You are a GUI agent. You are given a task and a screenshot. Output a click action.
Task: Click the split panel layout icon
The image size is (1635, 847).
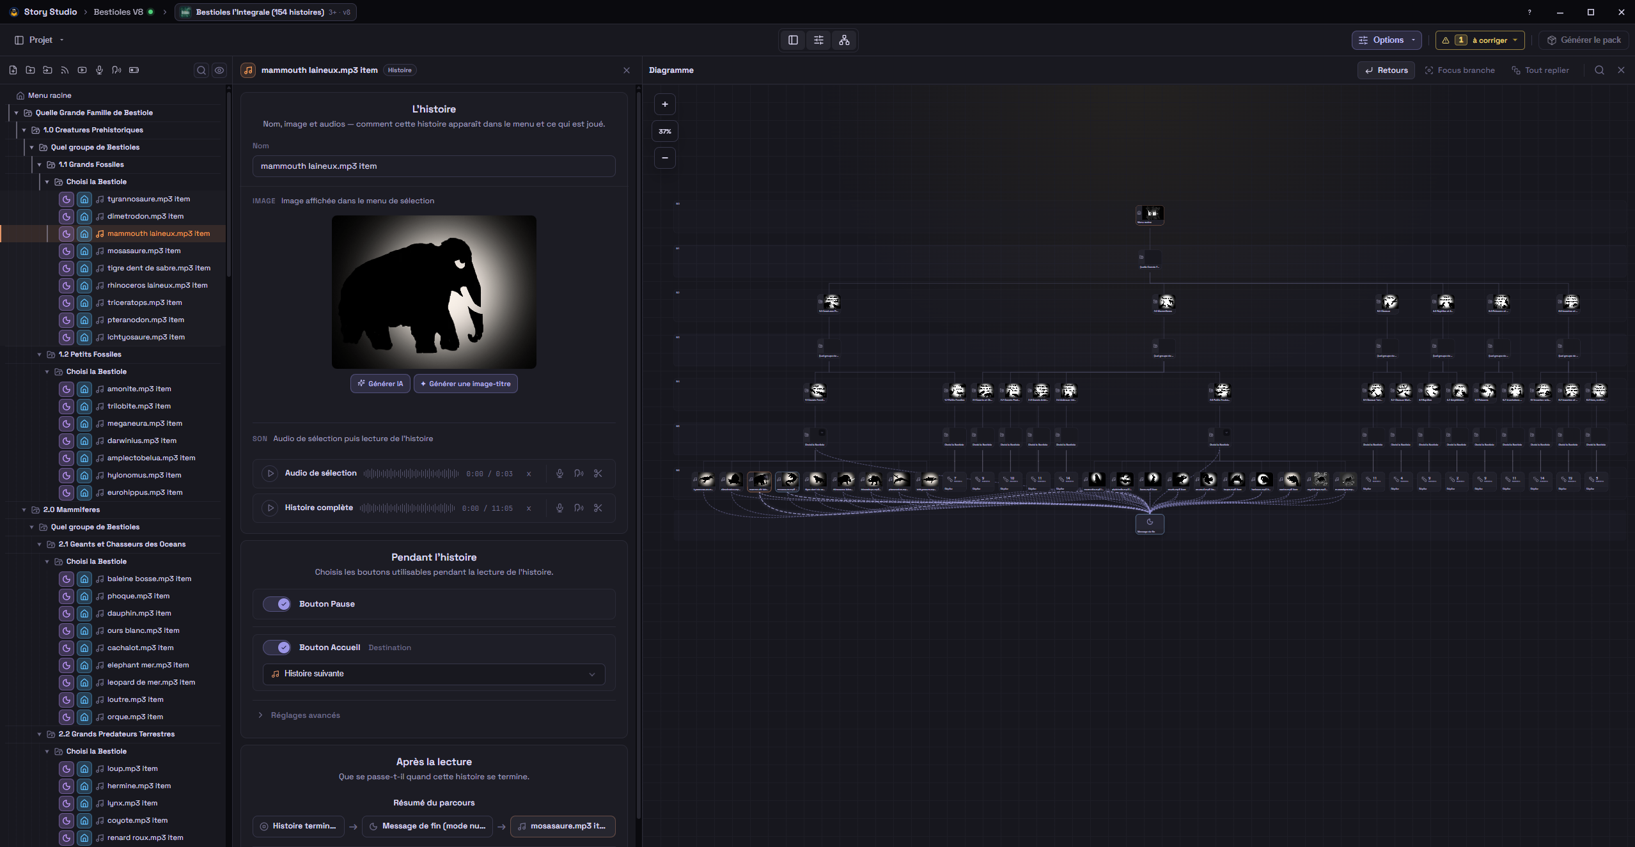(x=793, y=40)
